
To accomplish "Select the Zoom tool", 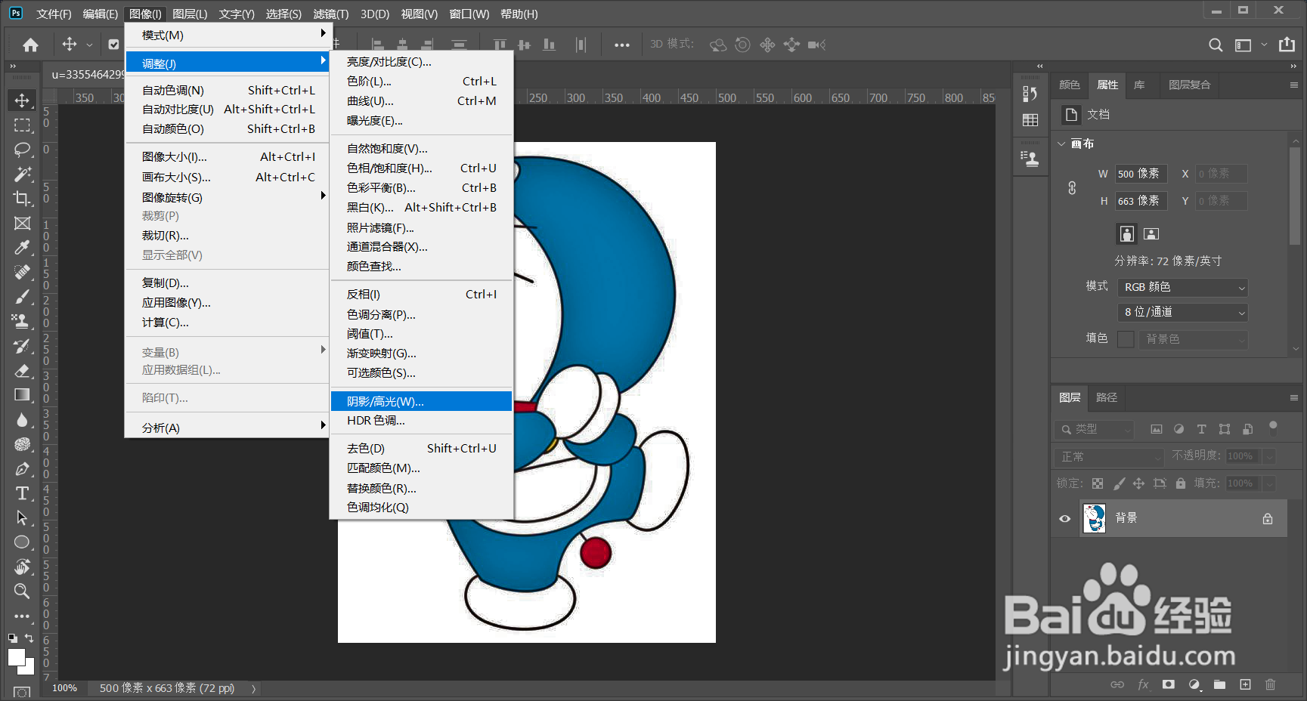I will (22, 591).
